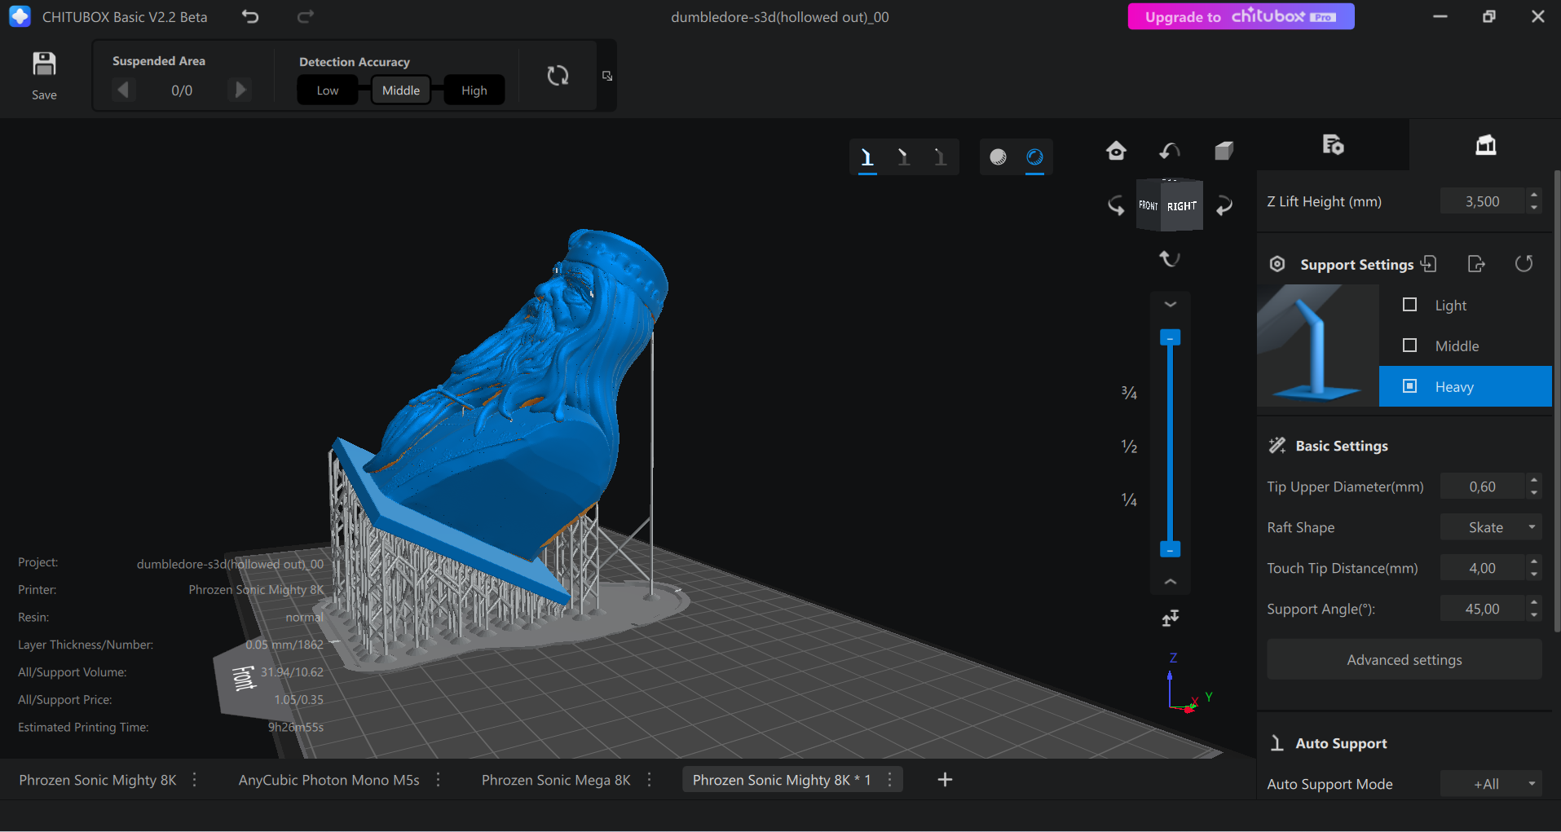The width and height of the screenshot is (1561, 832).
Task: Open the Auto Support Mode dropdown
Action: tap(1491, 784)
